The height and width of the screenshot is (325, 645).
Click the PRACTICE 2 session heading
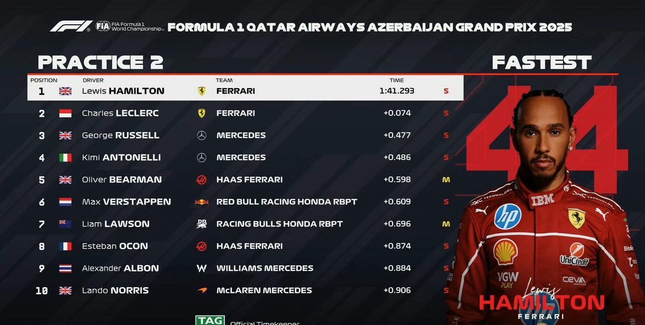click(x=100, y=62)
